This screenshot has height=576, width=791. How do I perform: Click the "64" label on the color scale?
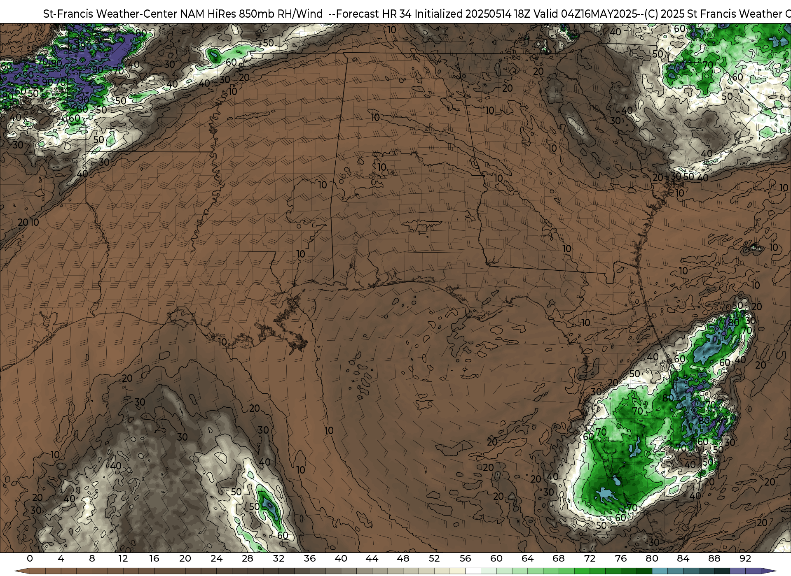pos(527,559)
